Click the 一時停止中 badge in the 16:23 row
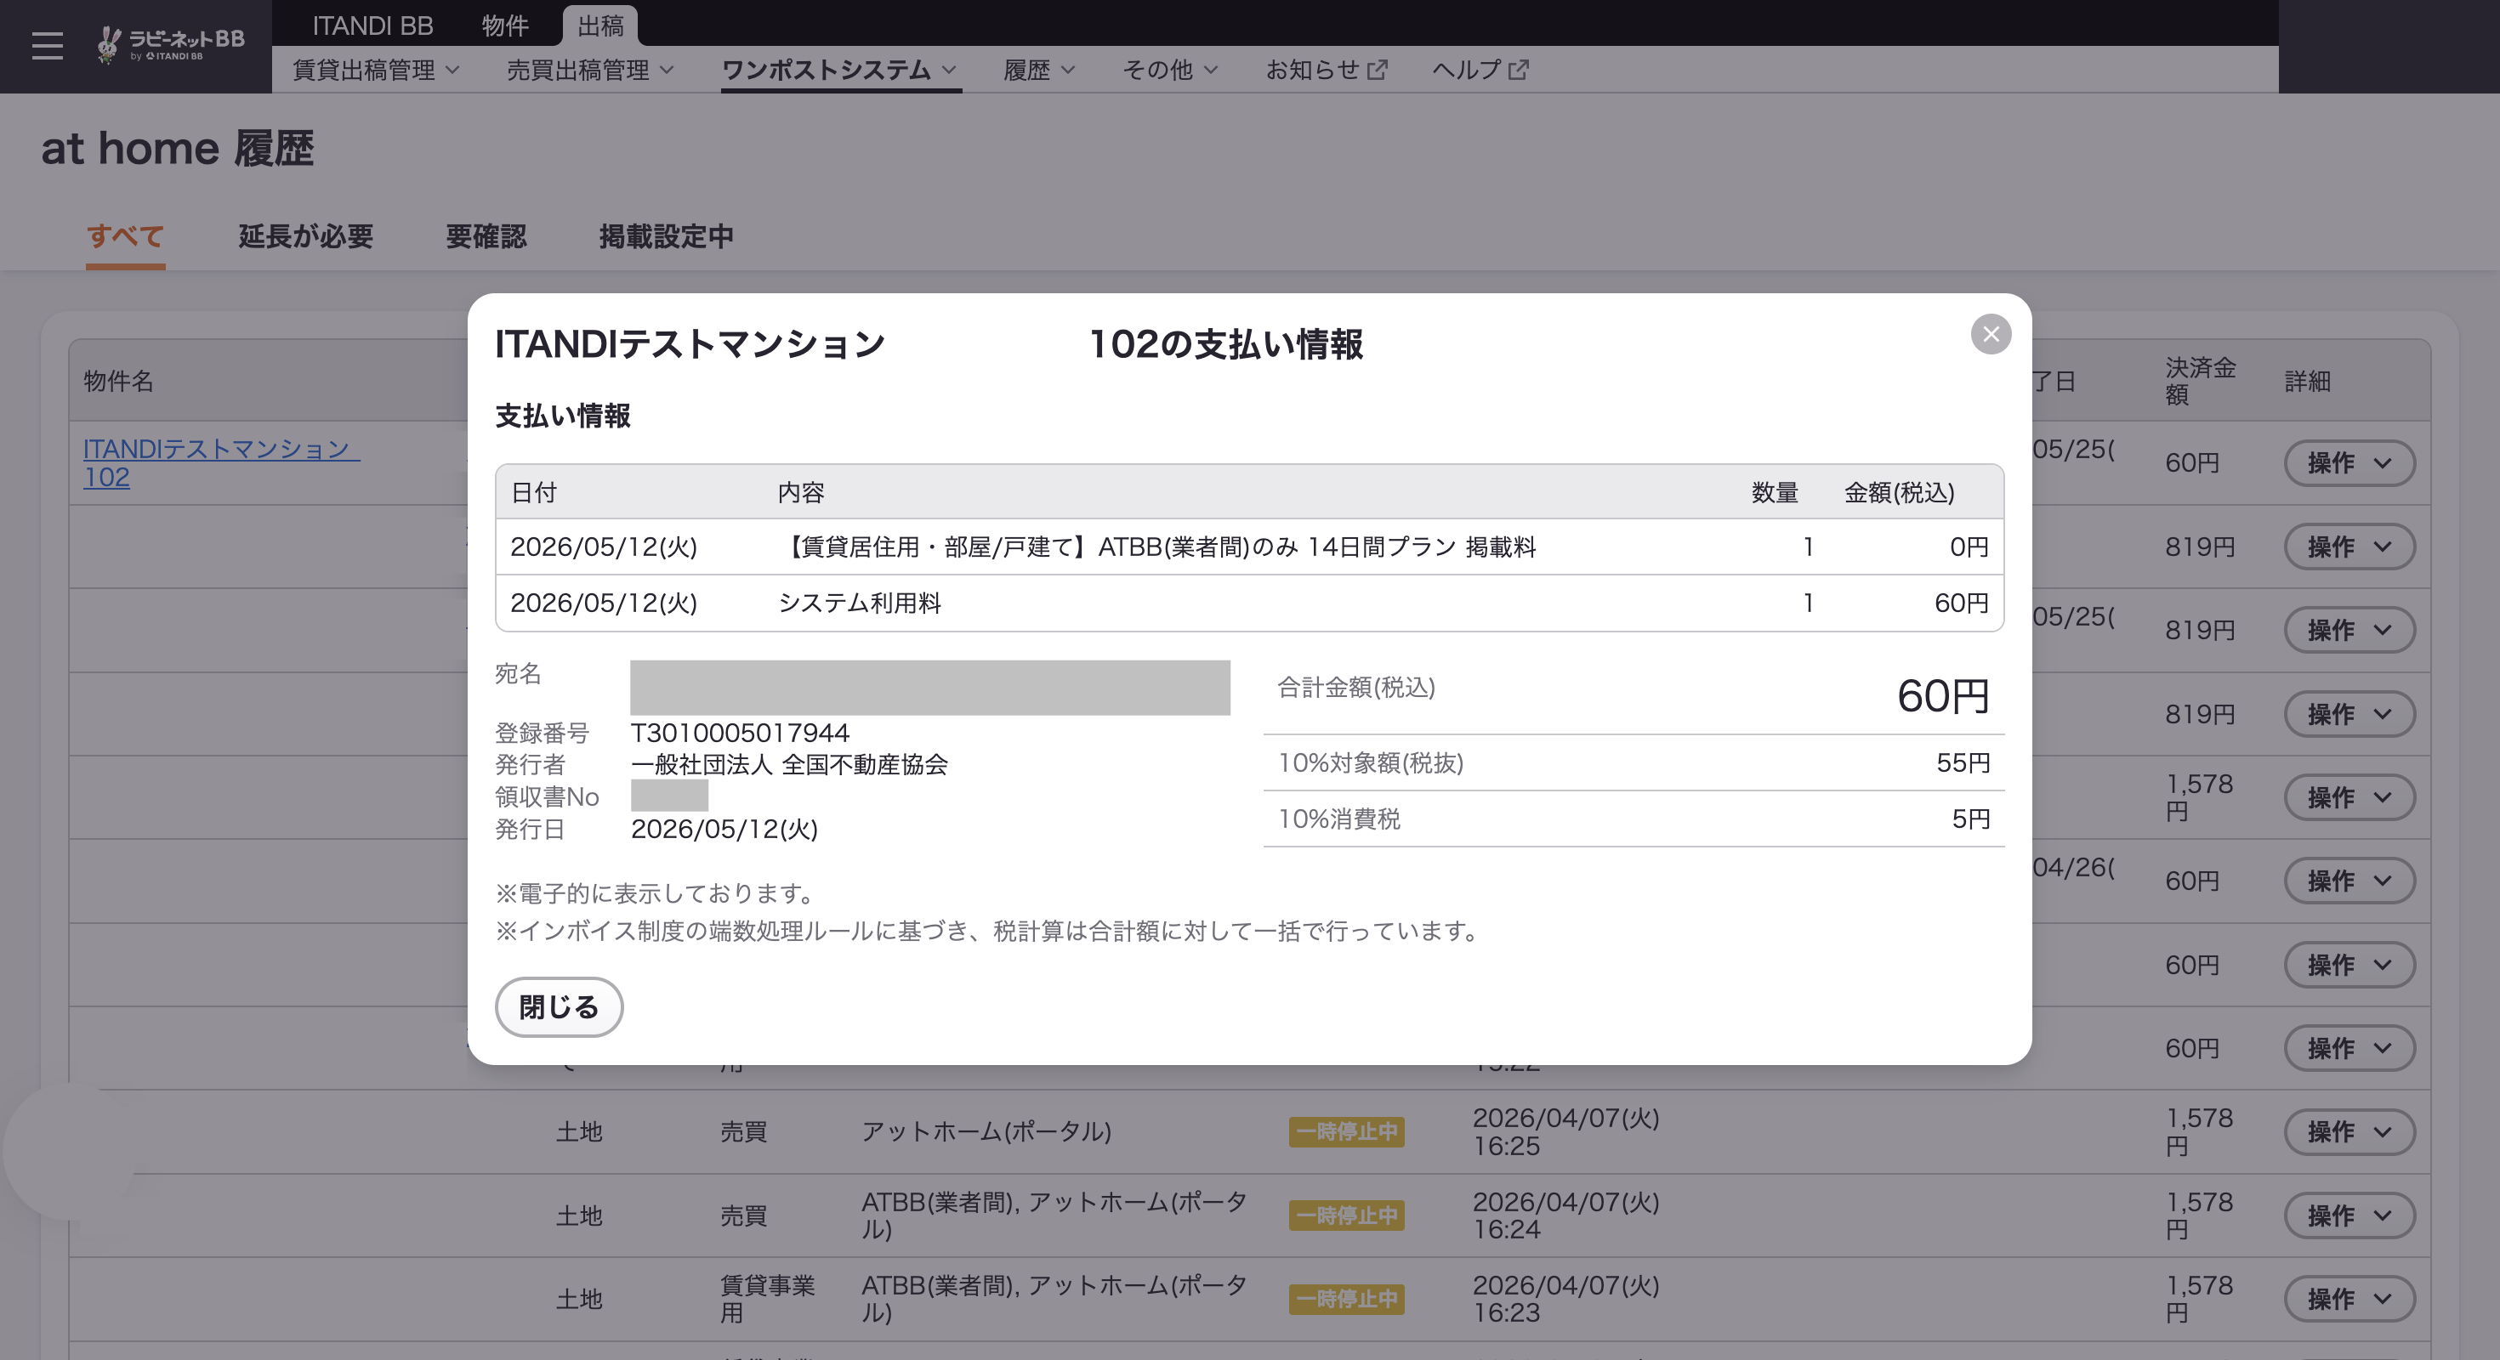 pyautogui.click(x=1347, y=1299)
